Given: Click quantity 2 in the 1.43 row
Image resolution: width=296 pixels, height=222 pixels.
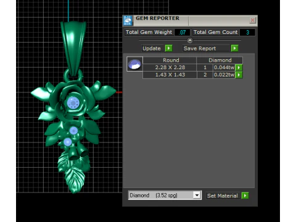Looking at the screenshot, I should click(x=205, y=75).
